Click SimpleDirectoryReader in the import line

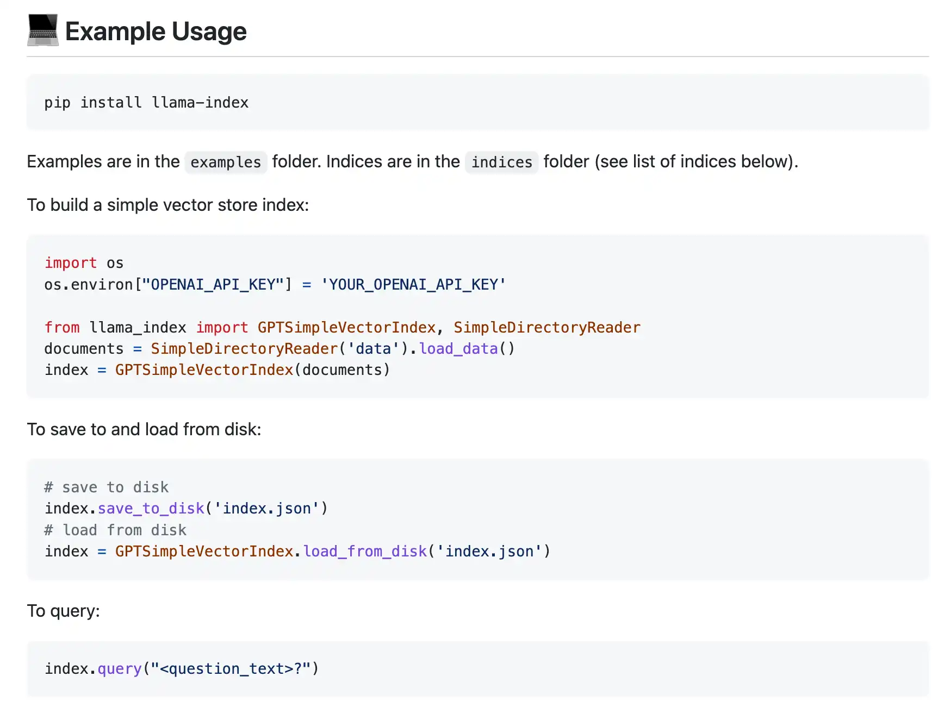coord(547,327)
